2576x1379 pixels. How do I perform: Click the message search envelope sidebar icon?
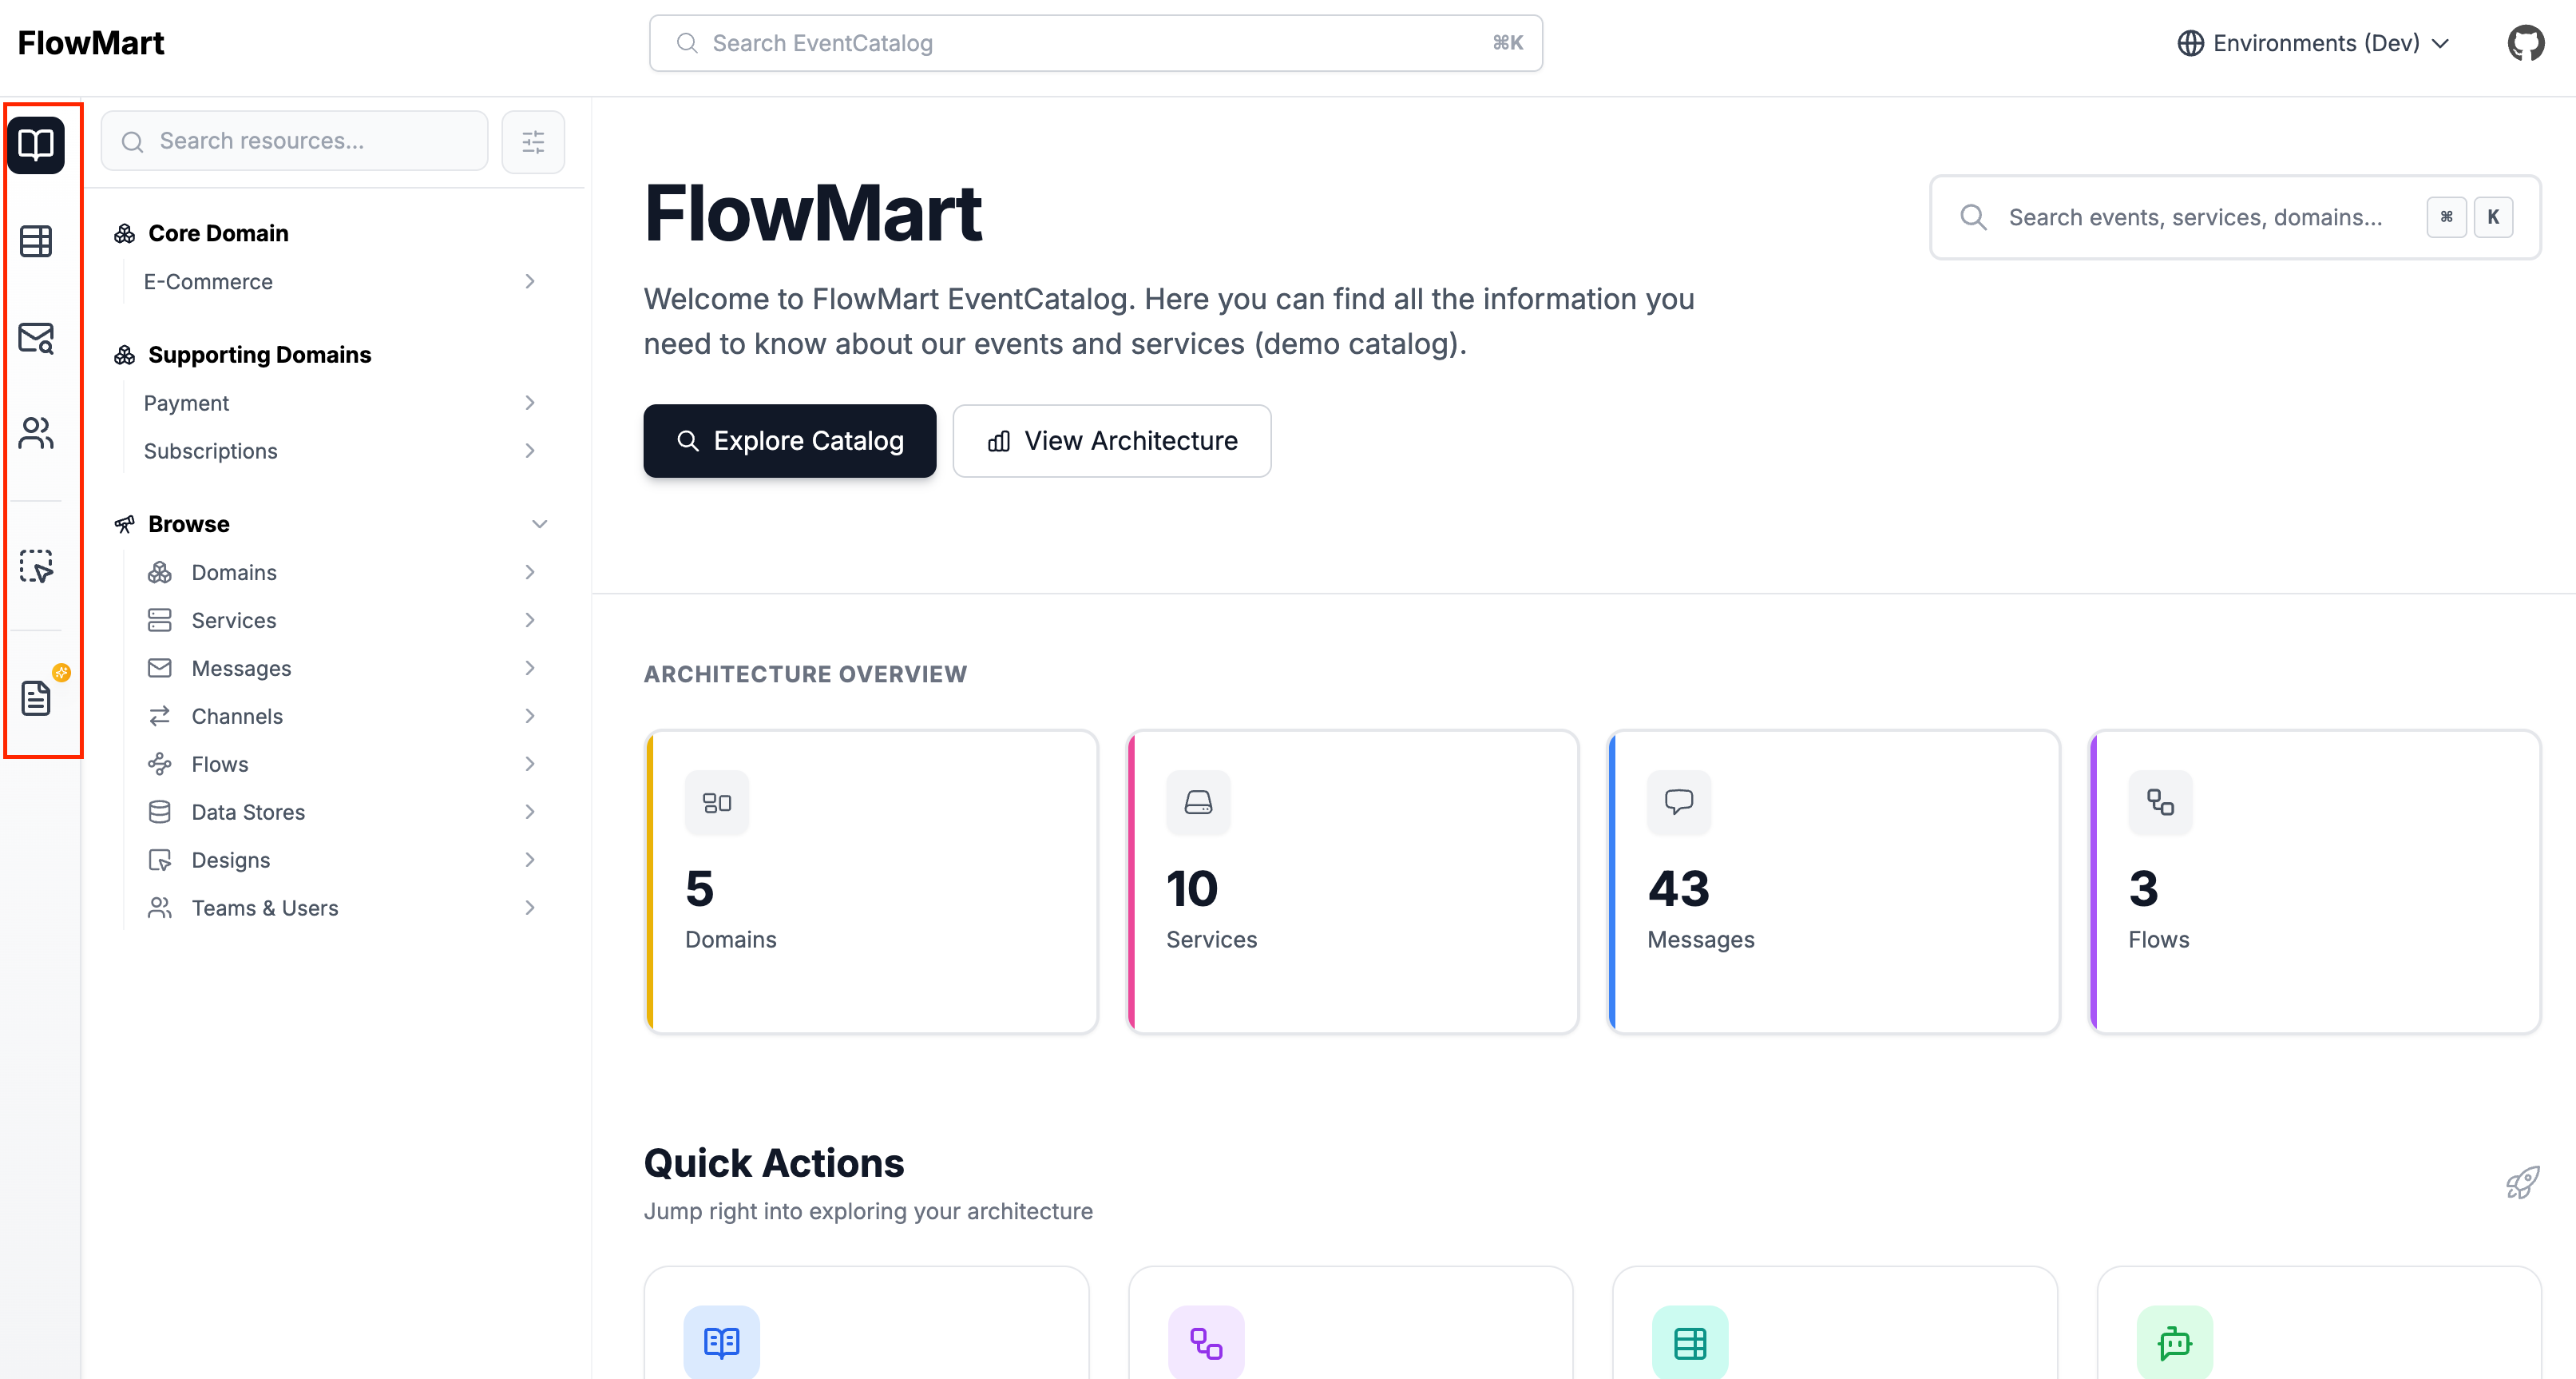[x=36, y=337]
